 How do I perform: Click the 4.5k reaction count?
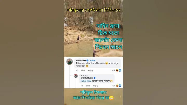click(113, 70)
